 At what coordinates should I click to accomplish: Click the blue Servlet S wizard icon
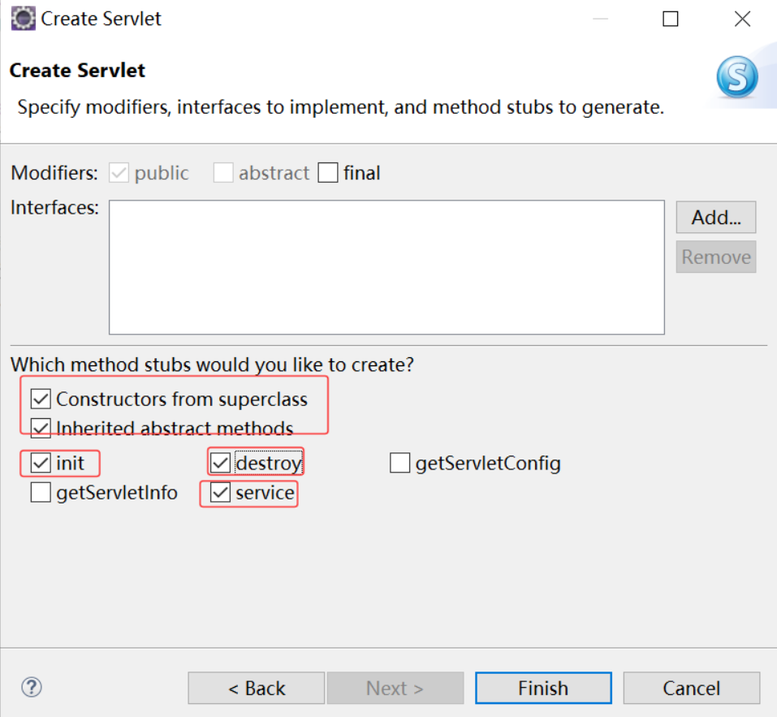pos(737,77)
